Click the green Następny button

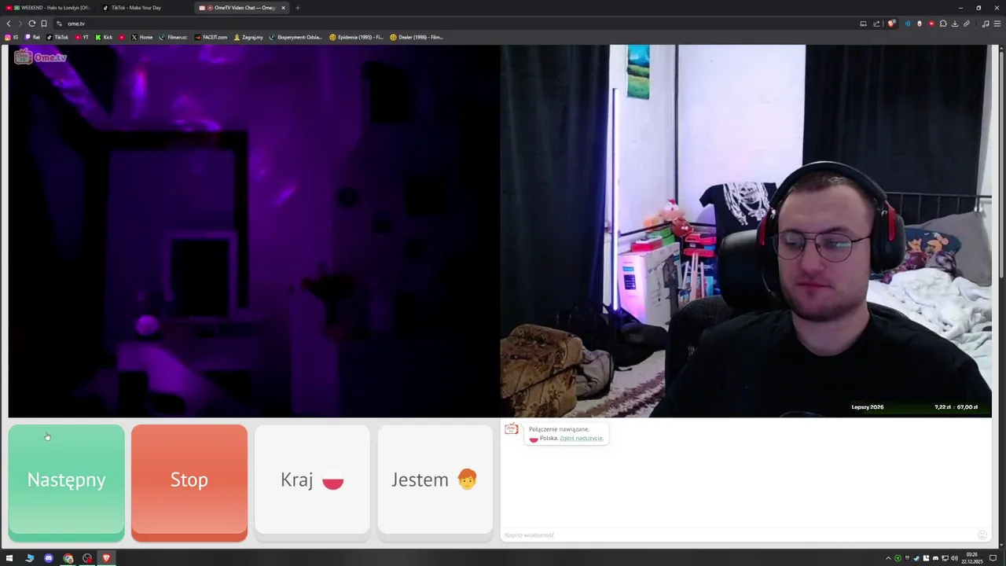pyautogui.click(x=66, y=482)
